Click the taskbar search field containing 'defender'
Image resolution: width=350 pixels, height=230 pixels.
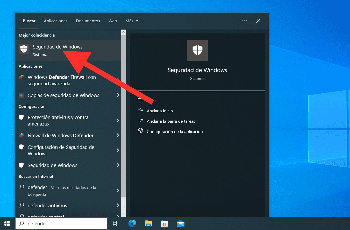pyautogui.click(x=61, y=224)
